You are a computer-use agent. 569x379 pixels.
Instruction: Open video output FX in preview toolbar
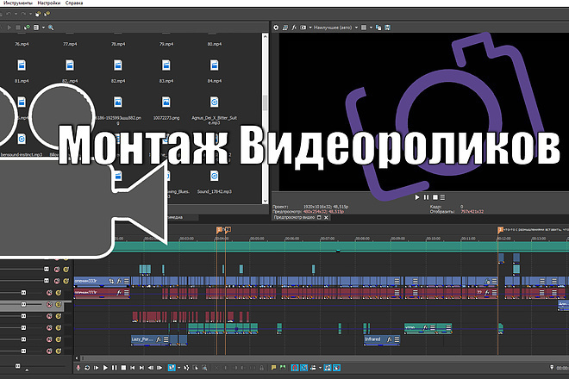pyautogui.click(x=294, y=28)
